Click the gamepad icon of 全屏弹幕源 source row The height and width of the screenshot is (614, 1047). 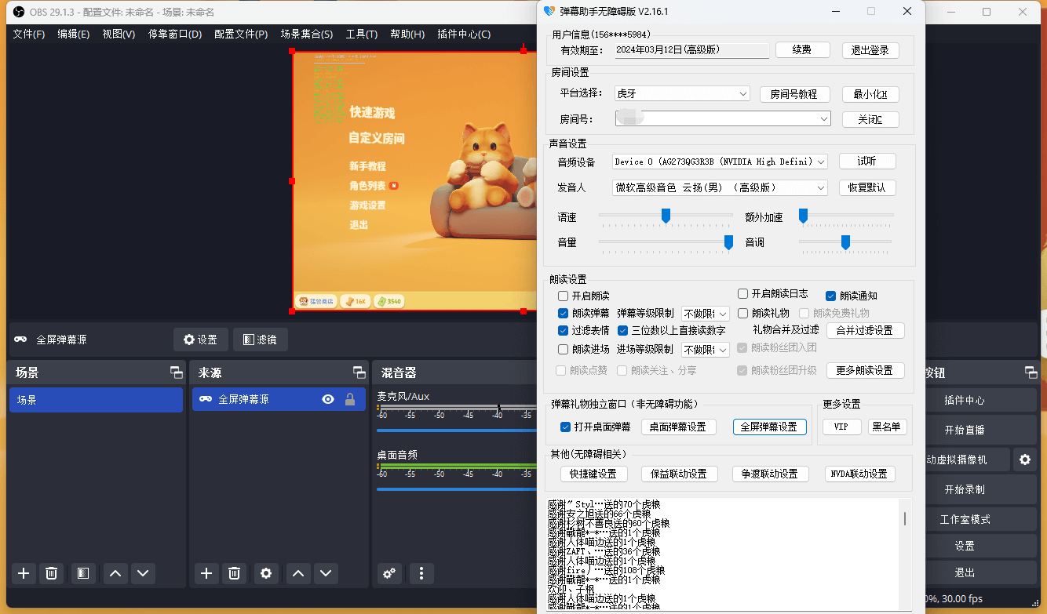point(206,399)
